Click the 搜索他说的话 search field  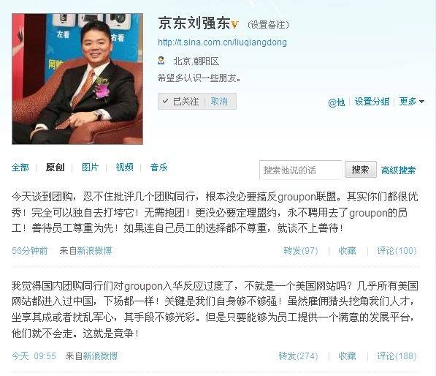[x=301, y=170]
